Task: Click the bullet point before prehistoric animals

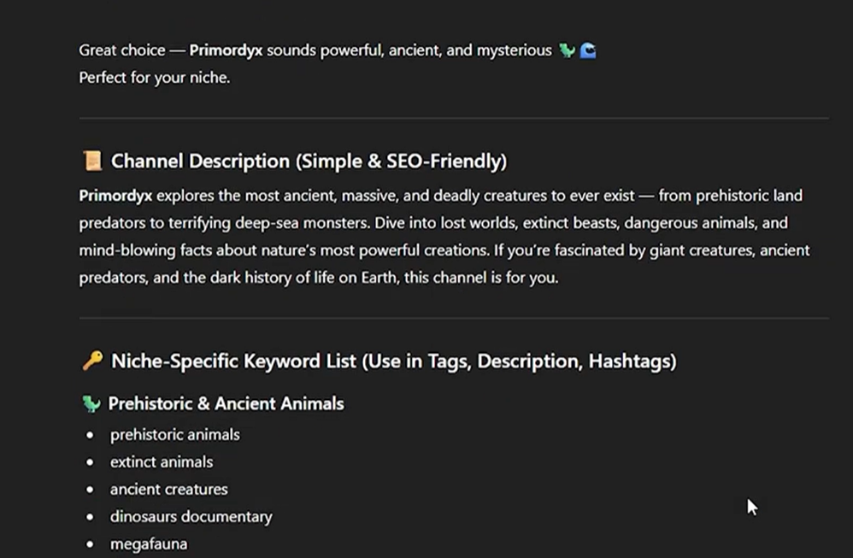Action: [x=90, y=435]
